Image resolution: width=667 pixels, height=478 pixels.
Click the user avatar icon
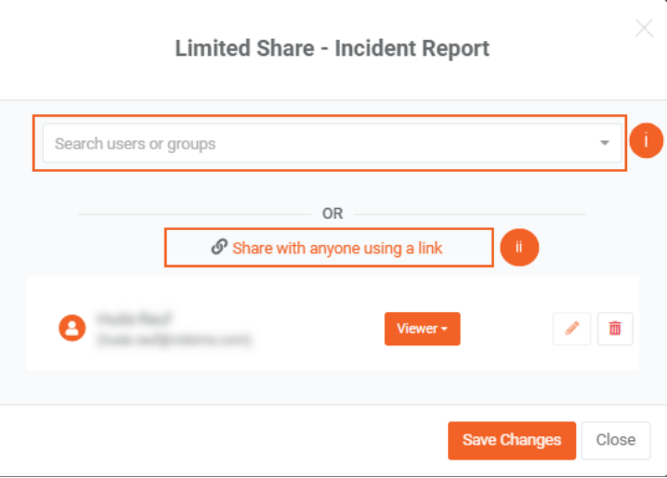pyautogui.click(x=72, y=328)
